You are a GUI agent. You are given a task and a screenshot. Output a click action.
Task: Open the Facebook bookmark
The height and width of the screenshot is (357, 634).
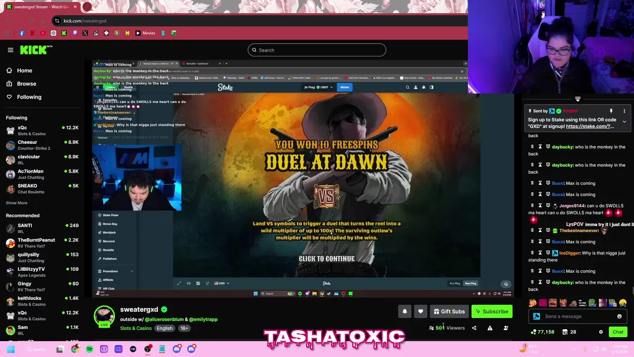point(22,33)
